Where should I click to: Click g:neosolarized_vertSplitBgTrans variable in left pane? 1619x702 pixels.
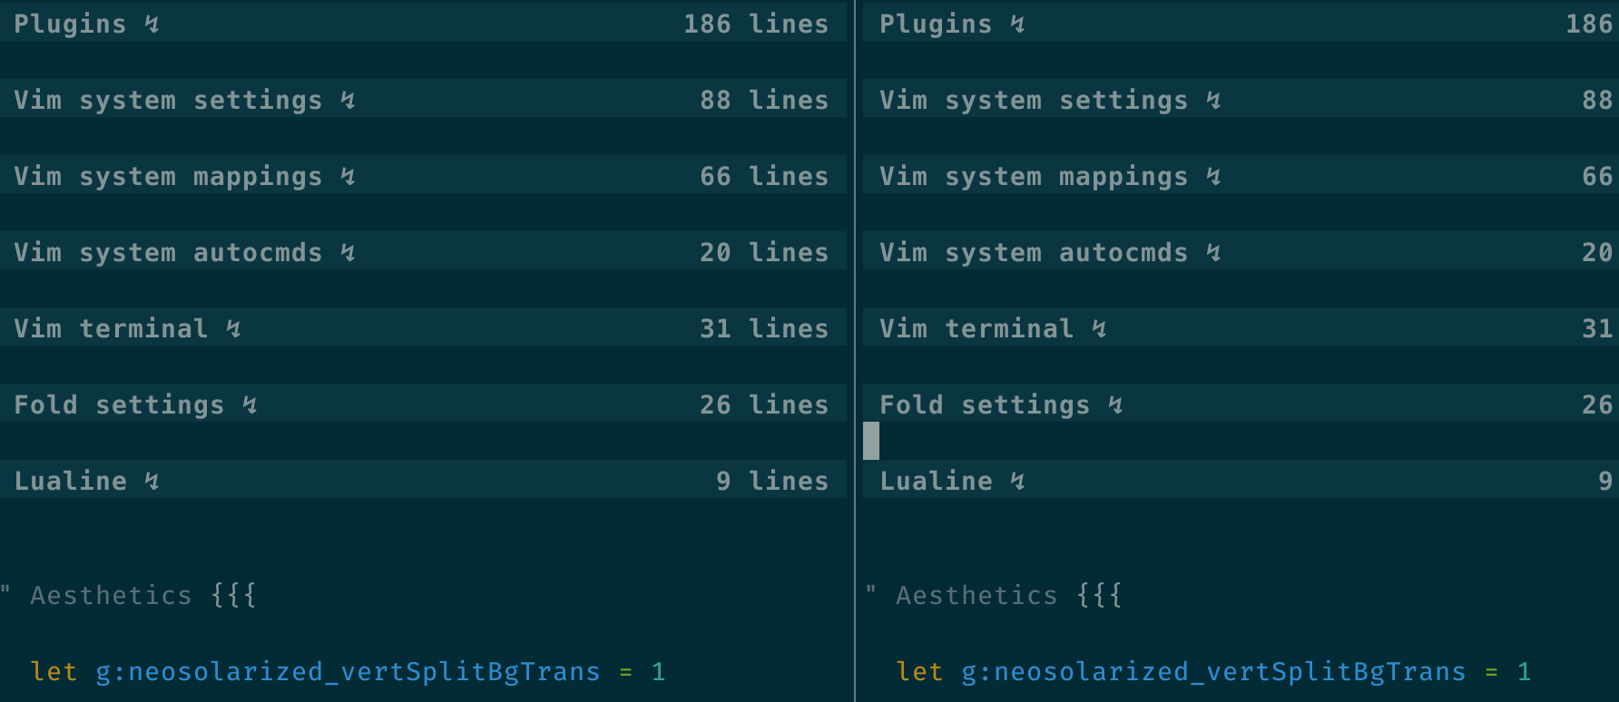tap(348, 672)
